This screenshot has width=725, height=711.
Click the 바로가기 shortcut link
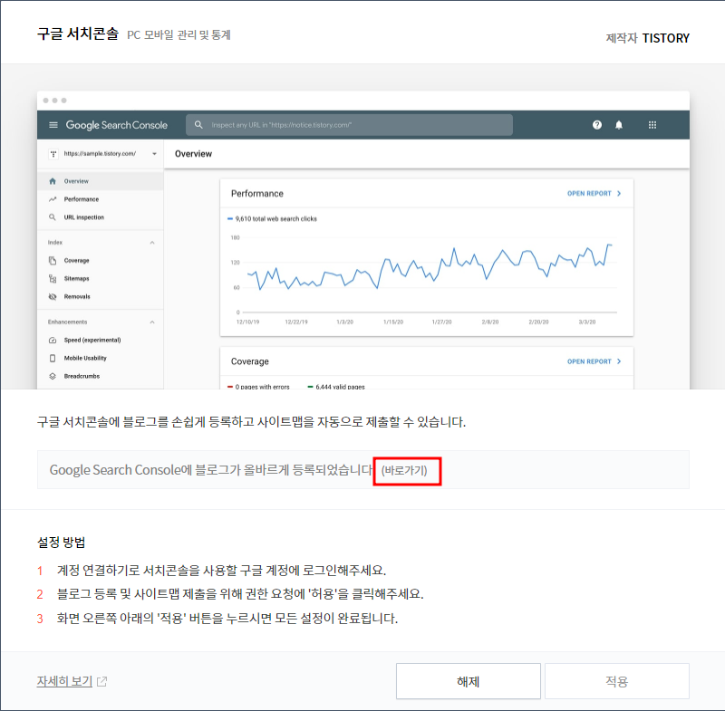pyautogui.click(x=406, y=470)
